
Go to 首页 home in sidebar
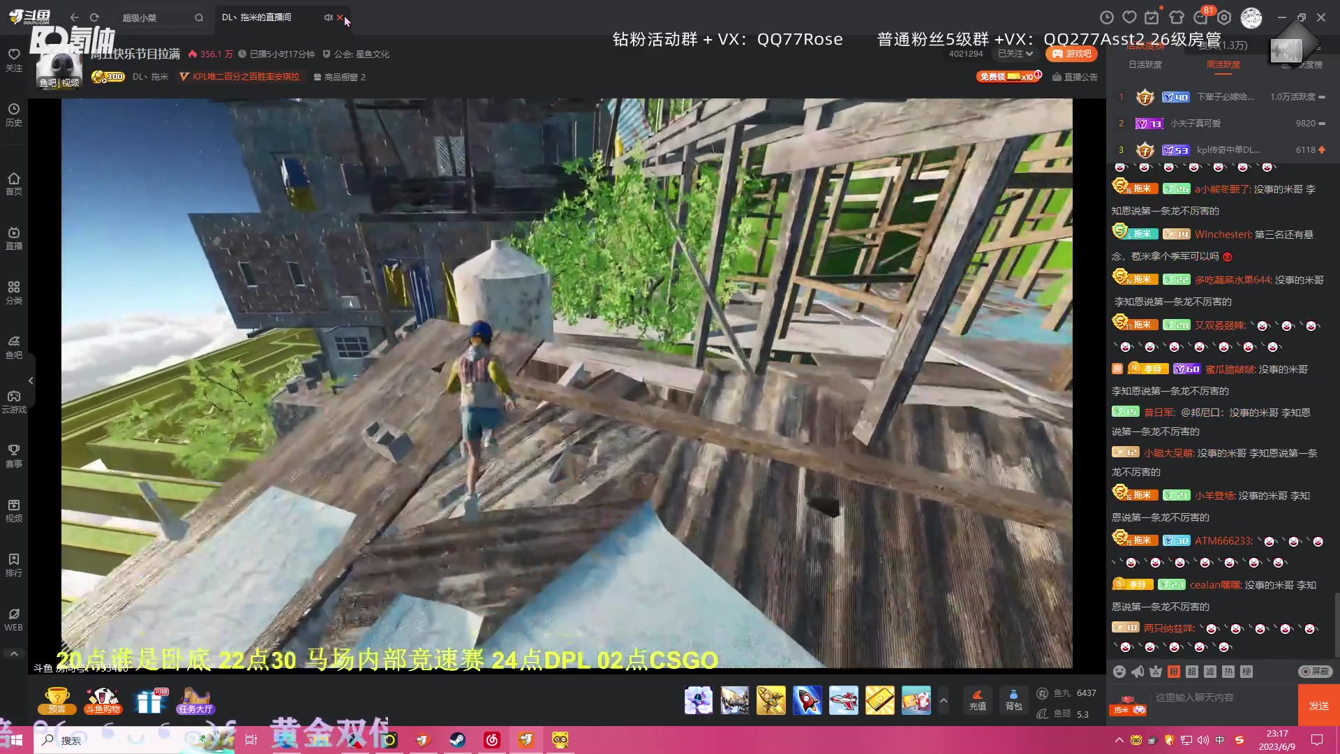click(x=14, y=184)
